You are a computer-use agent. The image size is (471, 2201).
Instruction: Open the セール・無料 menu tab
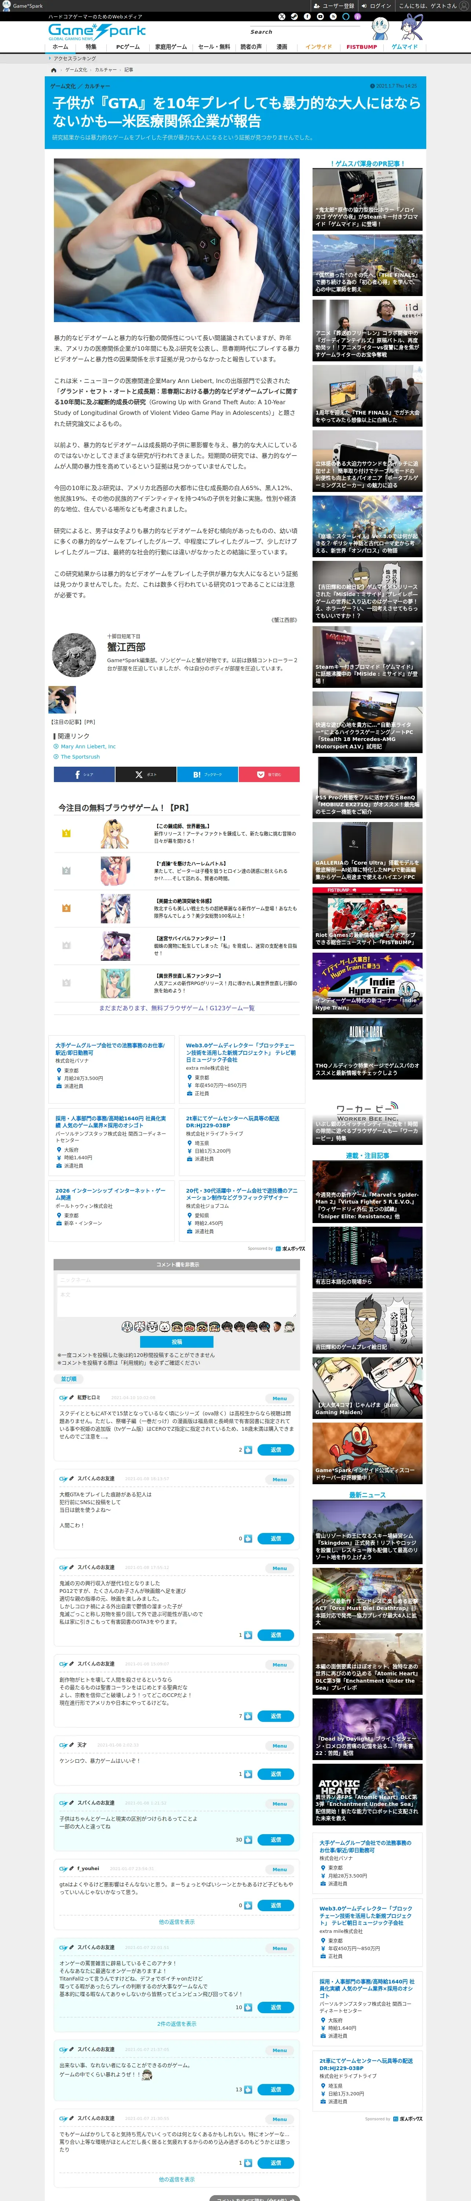pos(214,47)
